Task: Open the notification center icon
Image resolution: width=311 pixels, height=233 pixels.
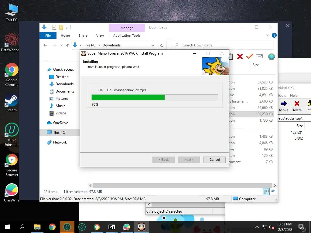Action: click(301, 227)
